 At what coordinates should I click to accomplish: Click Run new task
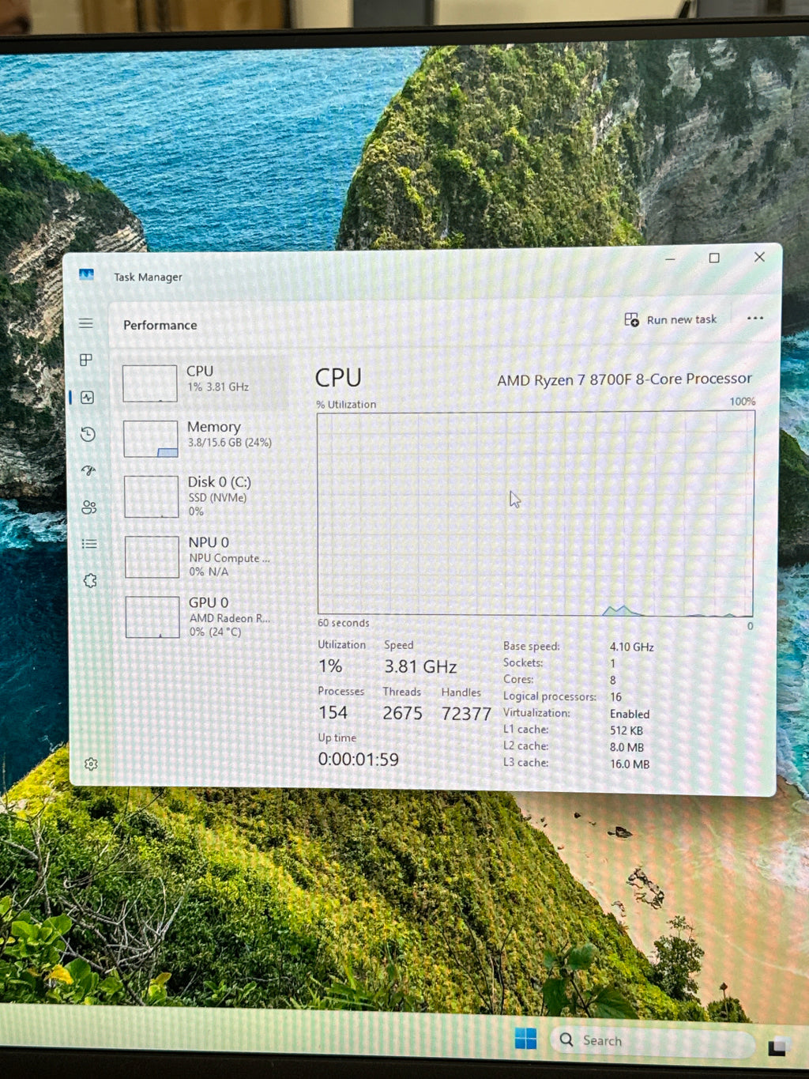(x=671, y=319)
